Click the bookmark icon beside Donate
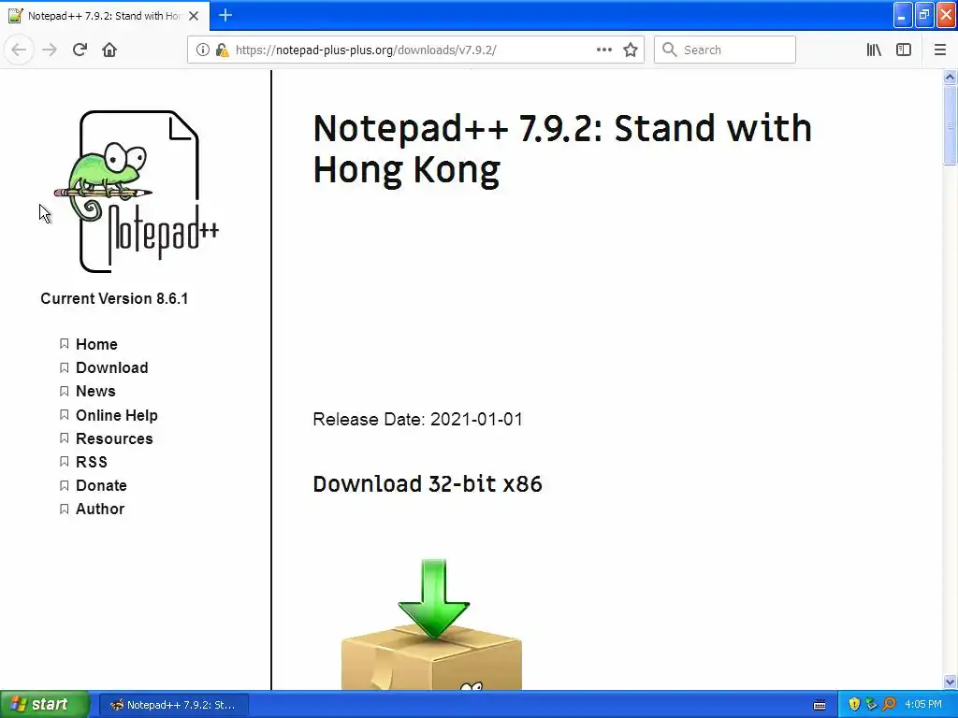The height and width of the screenshot is (718, 958). (65, 485)
